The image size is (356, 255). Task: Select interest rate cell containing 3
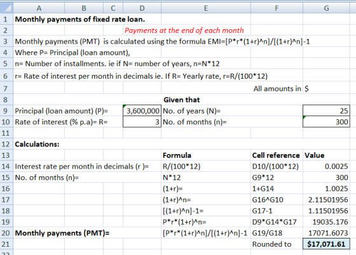click(142, 122)
